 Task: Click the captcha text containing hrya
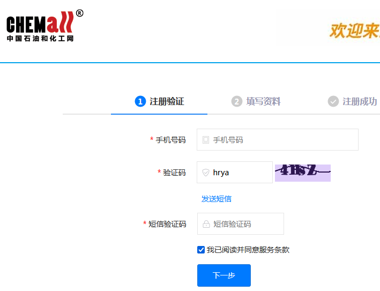pyautogui.click(x=221, y=173)
